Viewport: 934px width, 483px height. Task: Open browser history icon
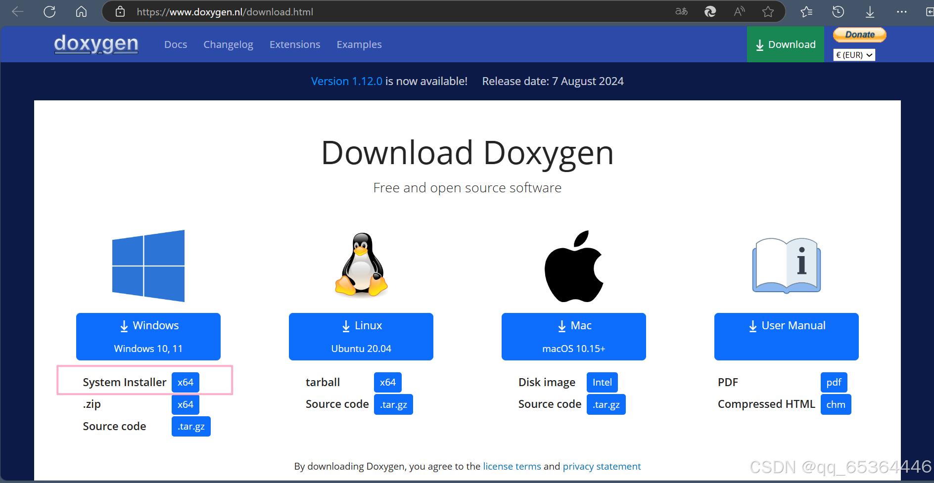pos(838,11)
